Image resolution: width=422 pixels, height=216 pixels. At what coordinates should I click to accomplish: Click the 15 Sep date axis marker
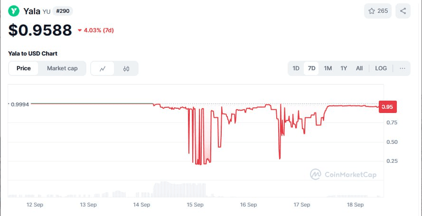tap(195, 205)
